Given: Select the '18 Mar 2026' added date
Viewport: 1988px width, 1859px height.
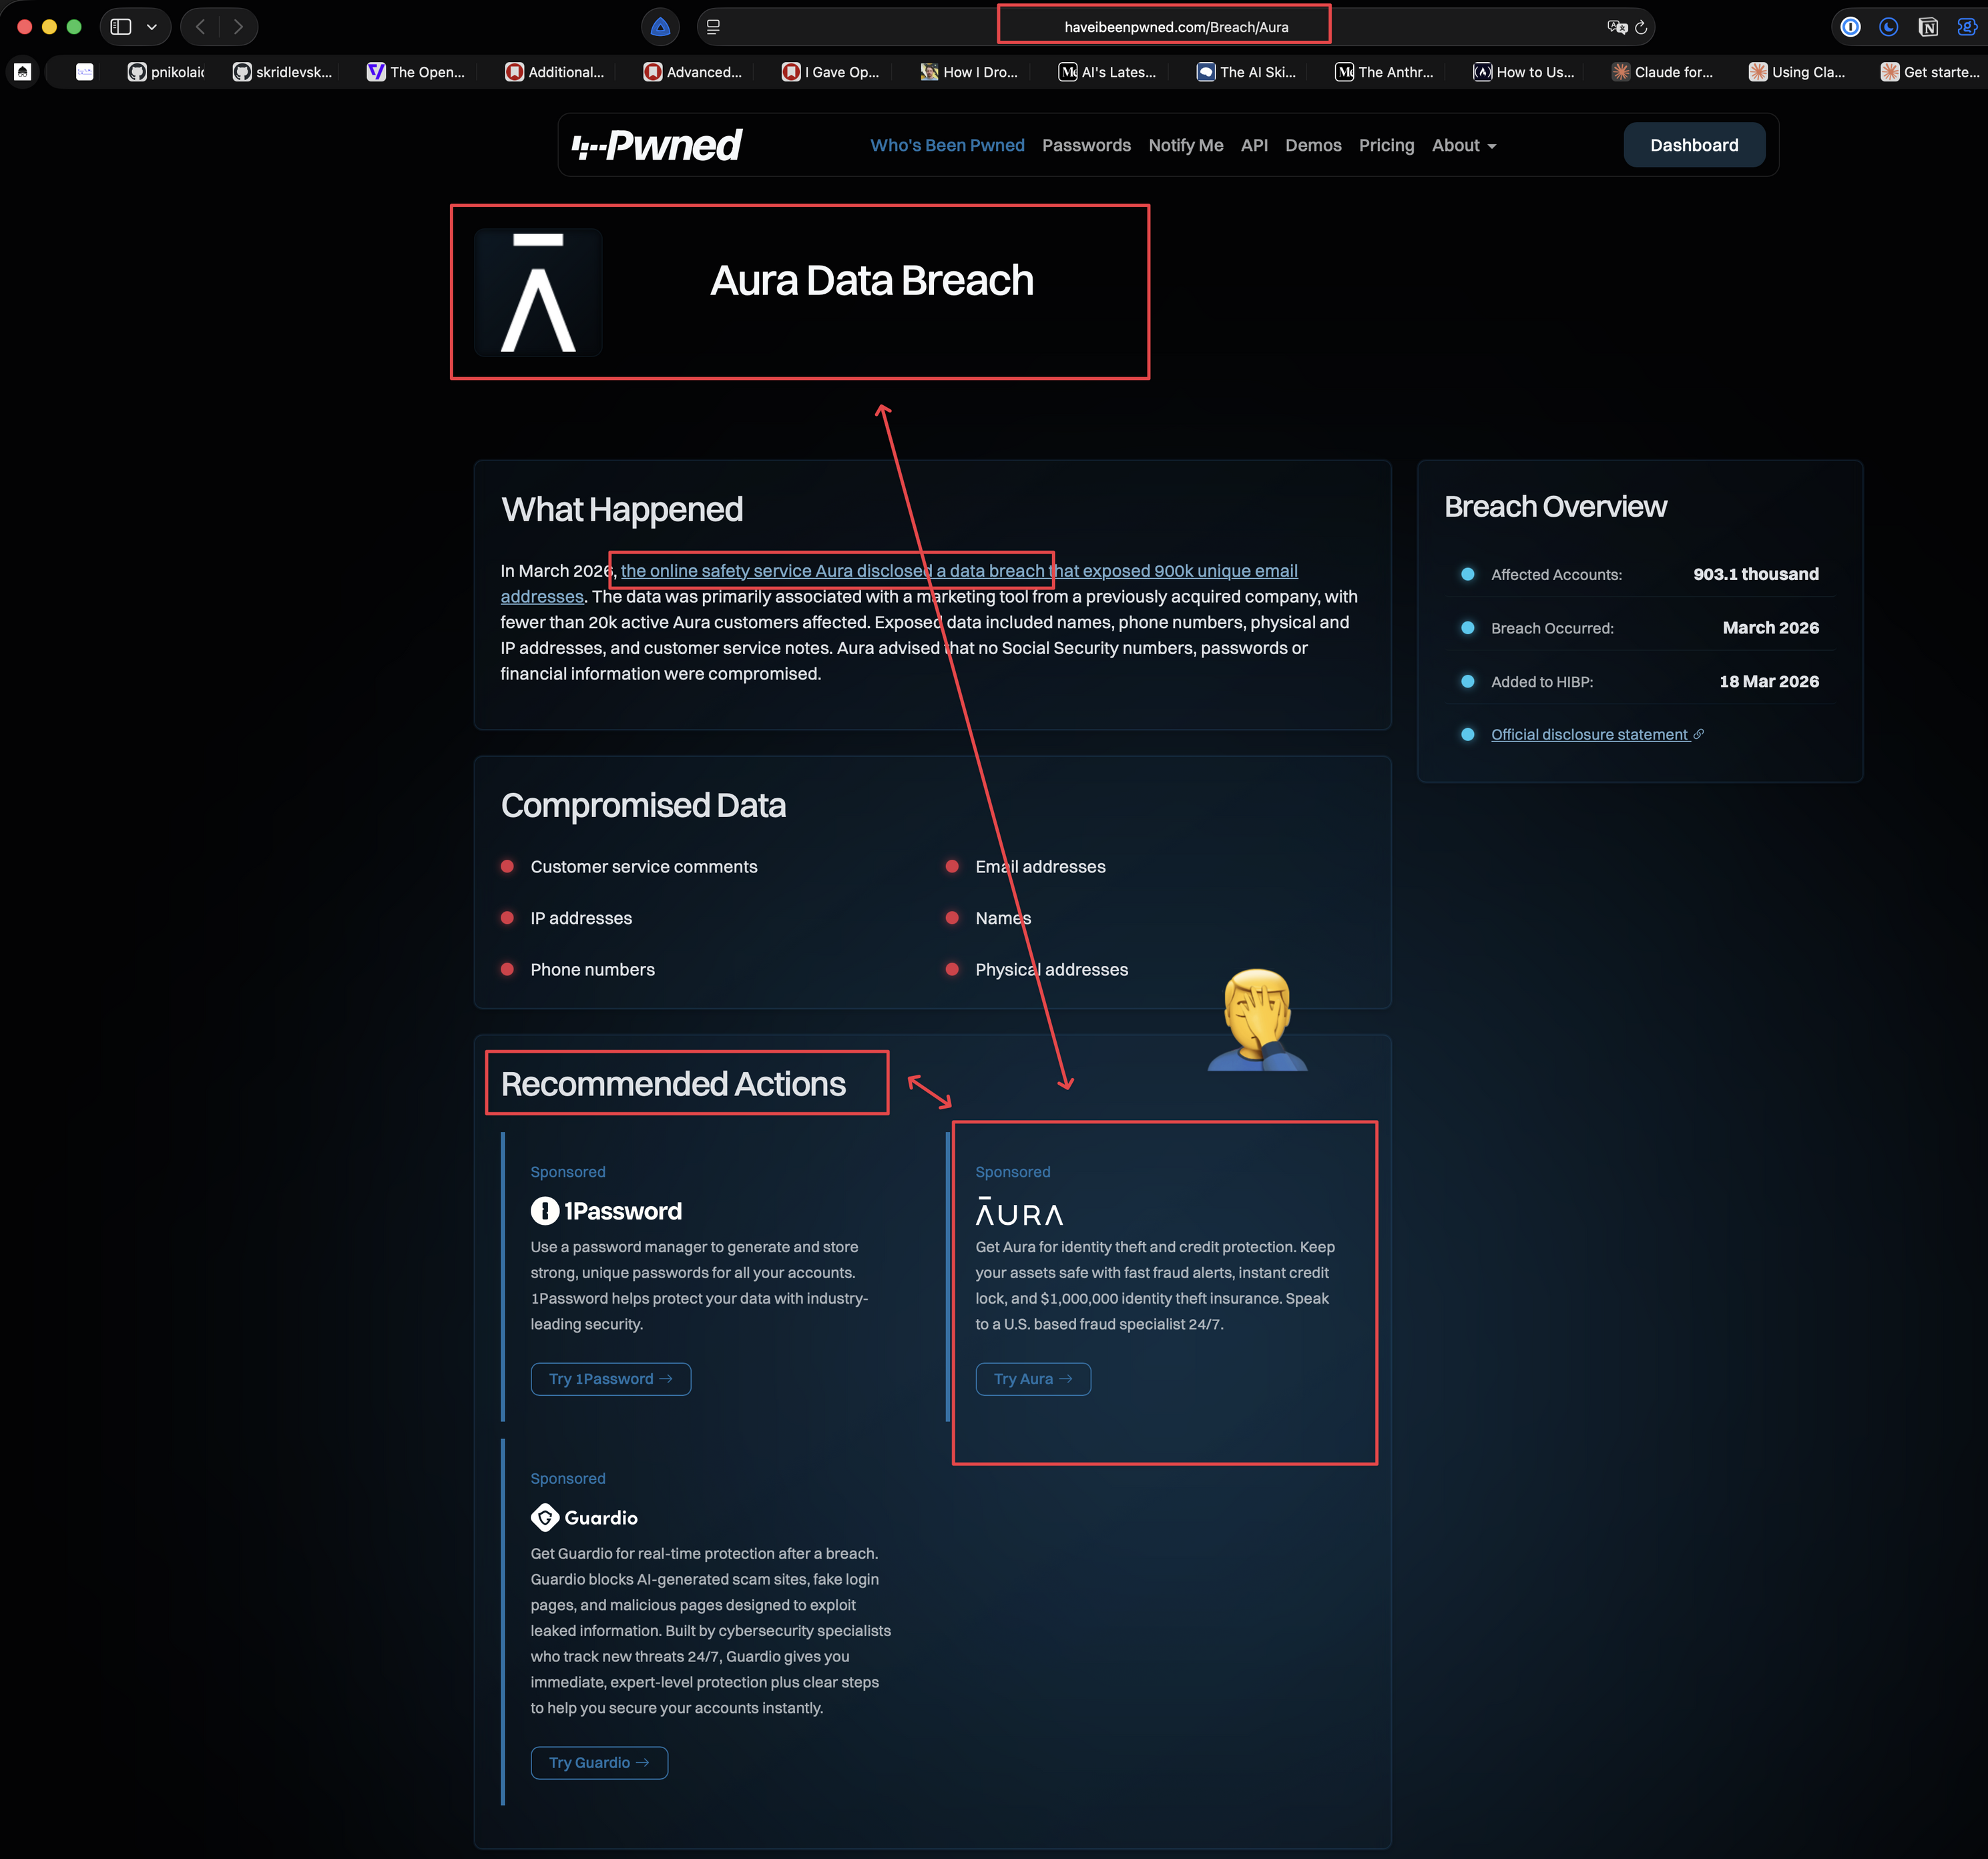Looking at the screenshot, I should click(x=1768, y=681).
